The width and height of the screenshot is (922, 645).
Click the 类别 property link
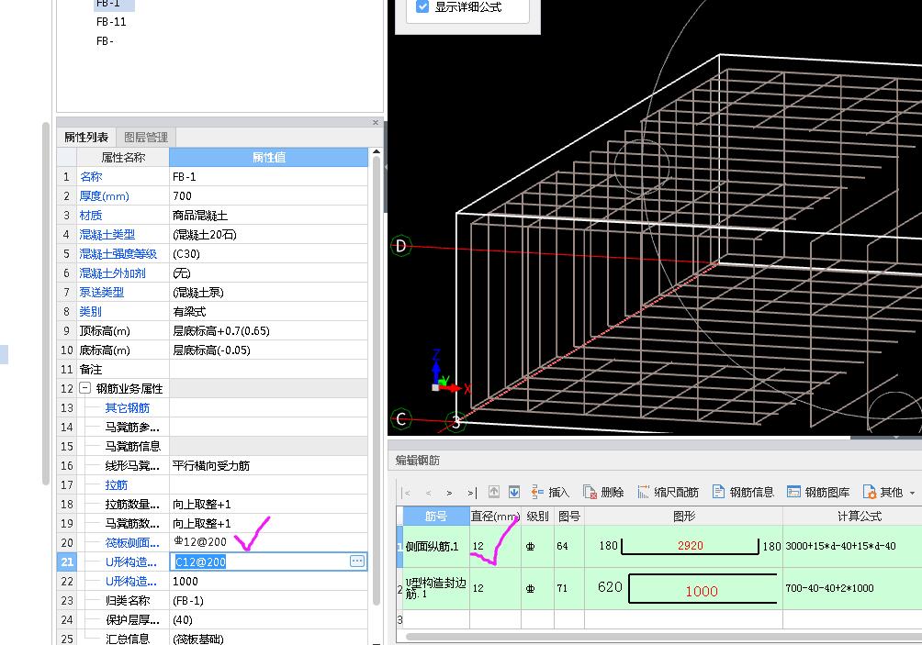(x=91, y=311)
